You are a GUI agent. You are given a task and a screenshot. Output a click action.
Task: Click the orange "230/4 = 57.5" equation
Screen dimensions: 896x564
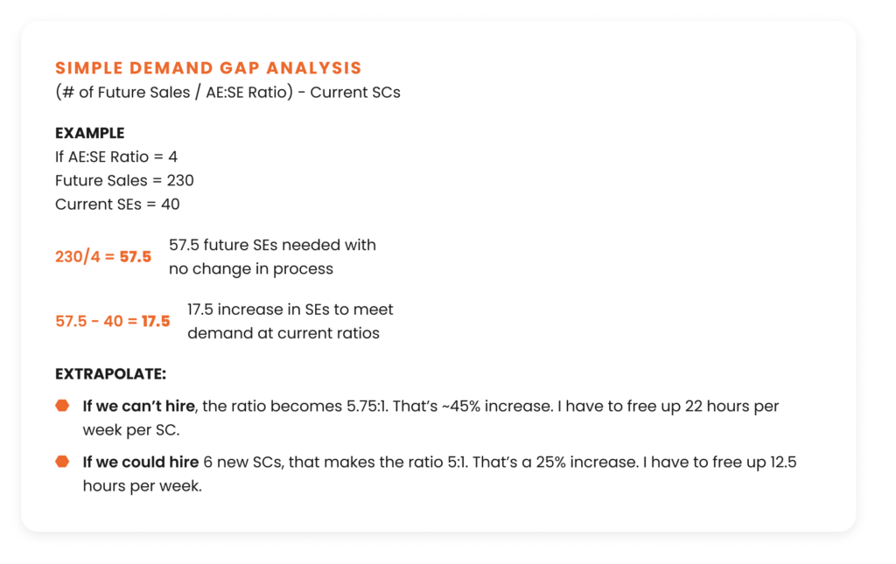103,257
